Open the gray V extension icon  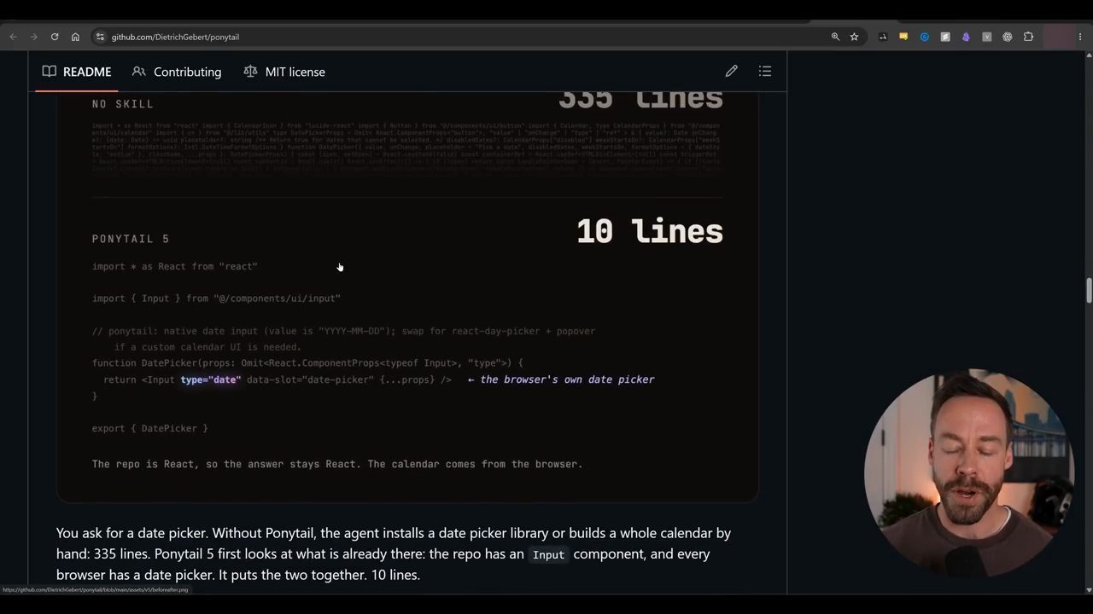pos(986,37)
